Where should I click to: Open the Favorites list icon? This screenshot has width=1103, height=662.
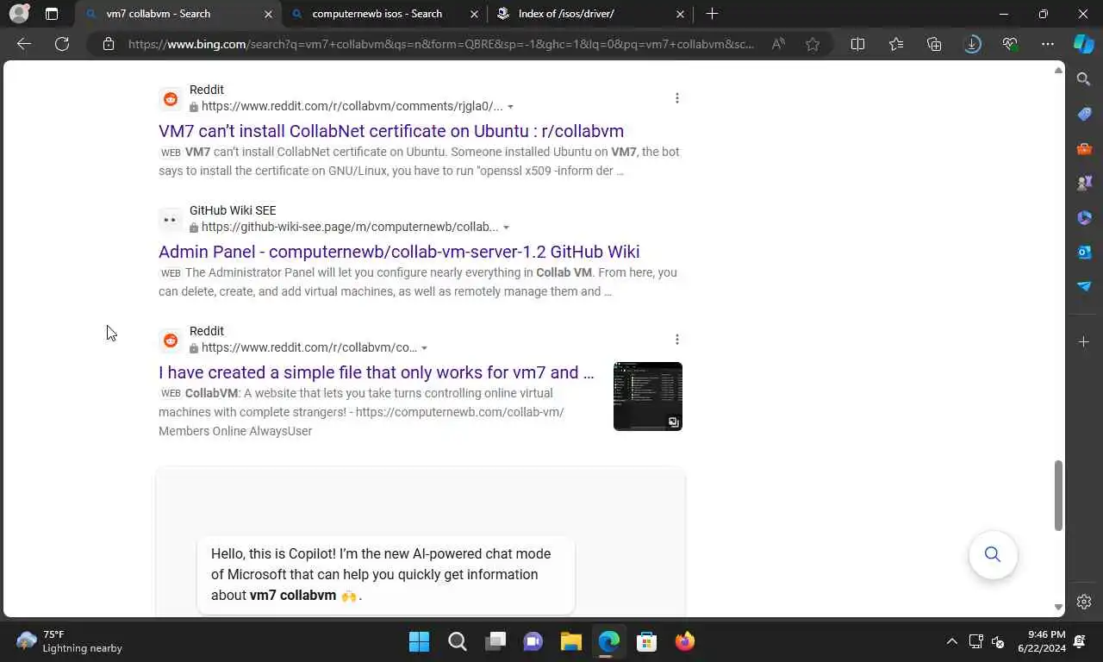(x=896, y=44)
